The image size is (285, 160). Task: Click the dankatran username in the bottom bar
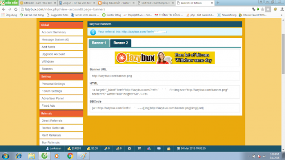point(53,148)
